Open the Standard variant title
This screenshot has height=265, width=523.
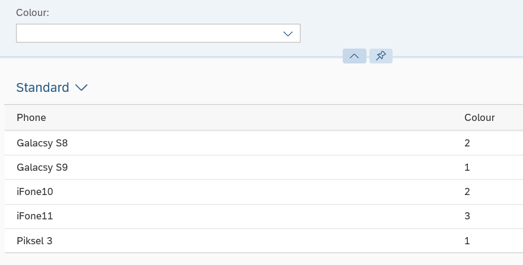pos(42,87)
